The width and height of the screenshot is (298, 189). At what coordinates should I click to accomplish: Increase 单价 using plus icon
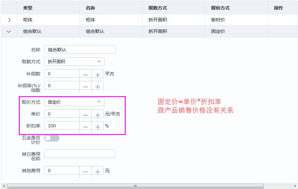[98, 115]
